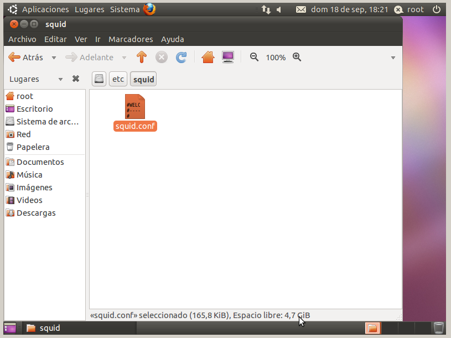Click the window resize grip
Viewport: 451px width, 338px height.
pyautogui.click(x=399, y=318)
